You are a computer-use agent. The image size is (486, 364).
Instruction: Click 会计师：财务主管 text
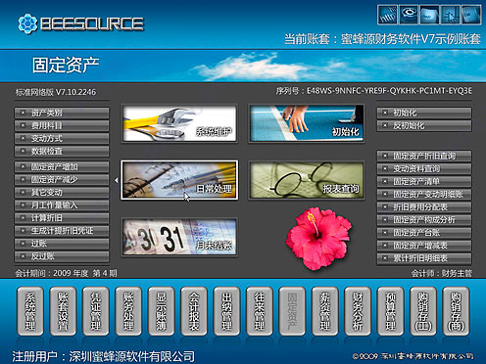(442, 273)
